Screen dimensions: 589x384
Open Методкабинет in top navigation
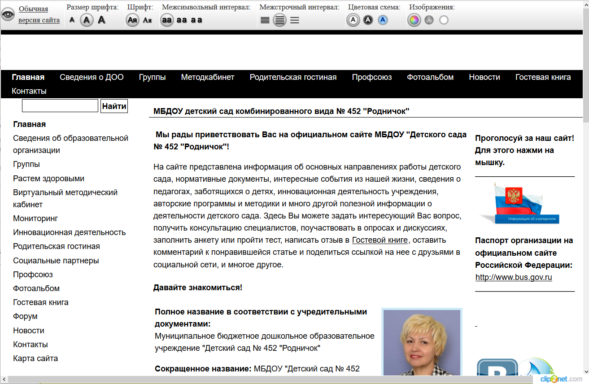pyautogui.click(x=208, y=77)
